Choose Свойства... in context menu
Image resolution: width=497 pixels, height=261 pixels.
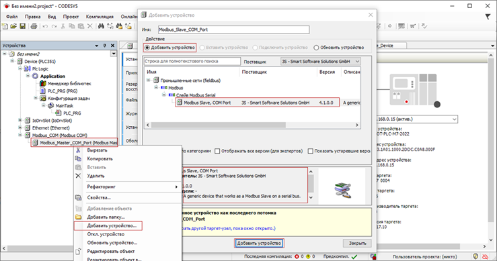[x=99, y=197]
